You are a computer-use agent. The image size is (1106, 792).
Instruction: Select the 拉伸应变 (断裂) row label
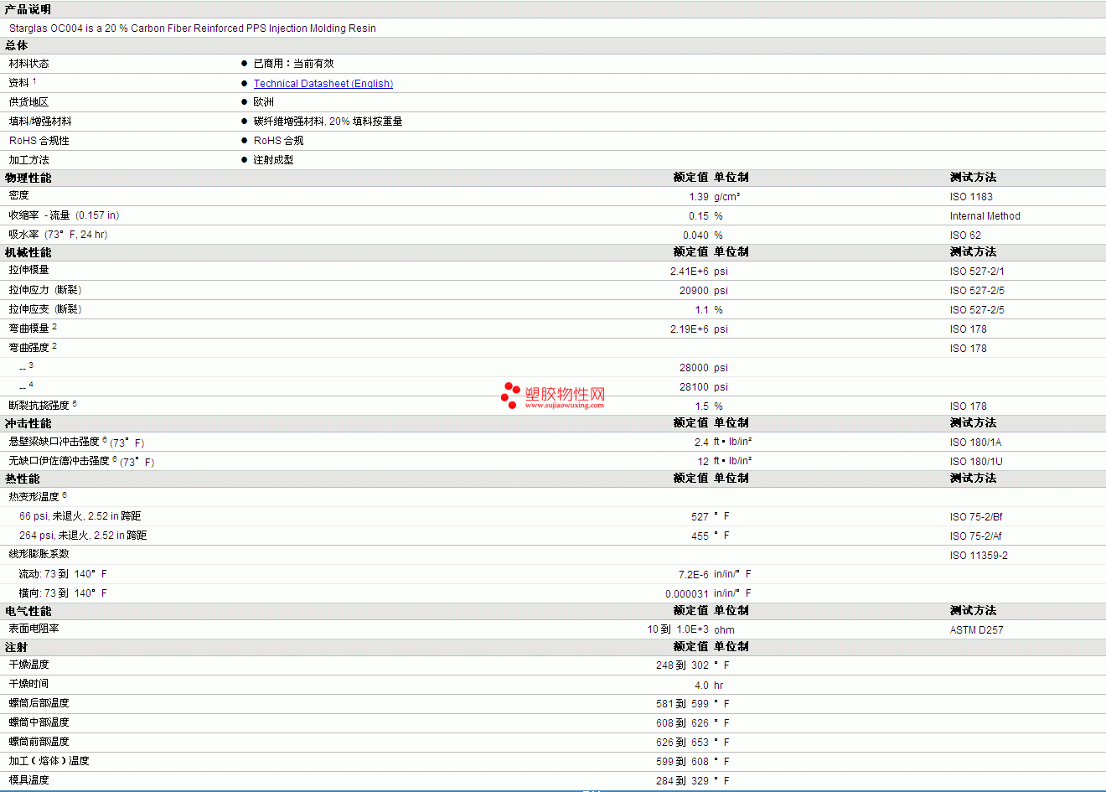[x=45, y=309]
